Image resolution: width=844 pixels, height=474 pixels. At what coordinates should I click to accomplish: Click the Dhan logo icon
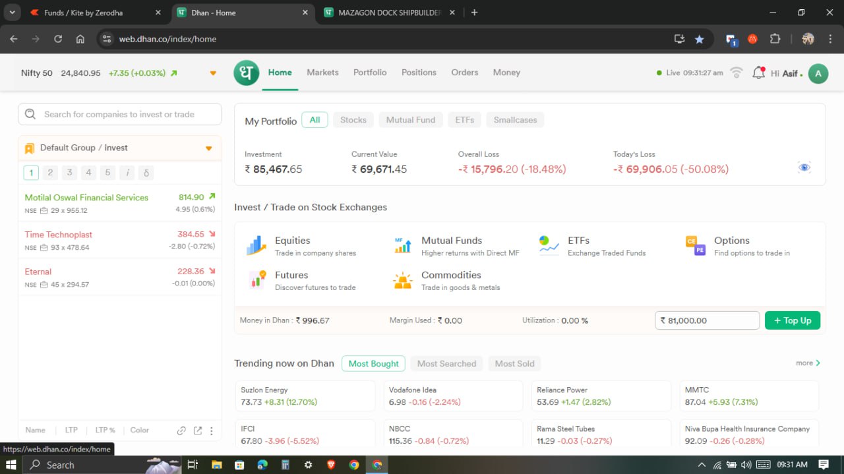point(247,73)
